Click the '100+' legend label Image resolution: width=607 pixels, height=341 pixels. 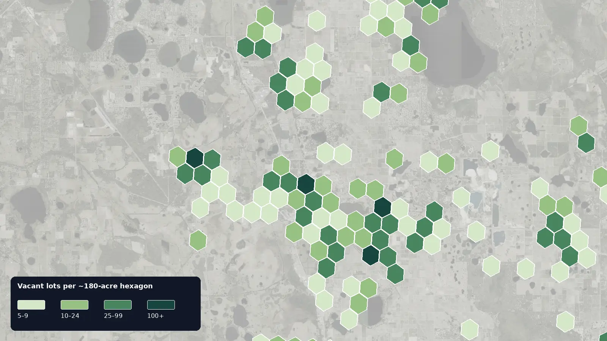coord(156,316)
